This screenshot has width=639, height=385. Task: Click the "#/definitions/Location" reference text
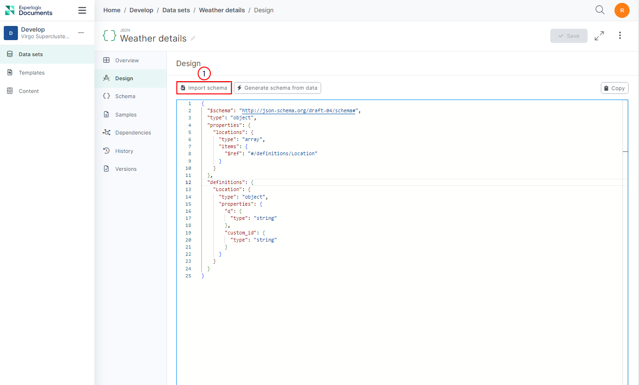pos(282,153)
